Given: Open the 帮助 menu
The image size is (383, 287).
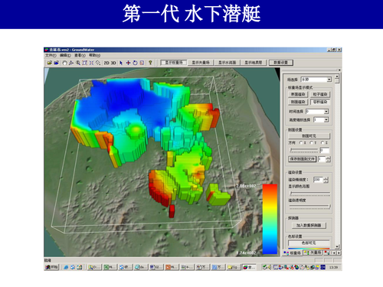Looking at the screenshot, I should click(94, 55).
